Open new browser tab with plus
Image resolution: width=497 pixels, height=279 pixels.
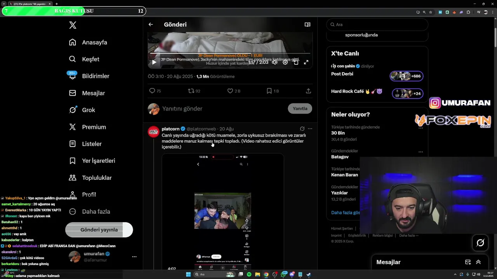[57, 4]
